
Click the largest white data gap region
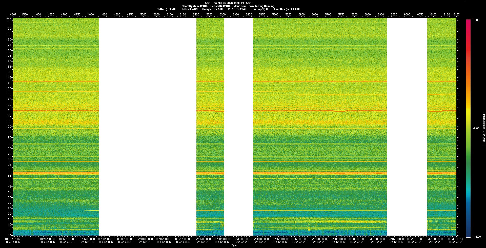[148, 127]
